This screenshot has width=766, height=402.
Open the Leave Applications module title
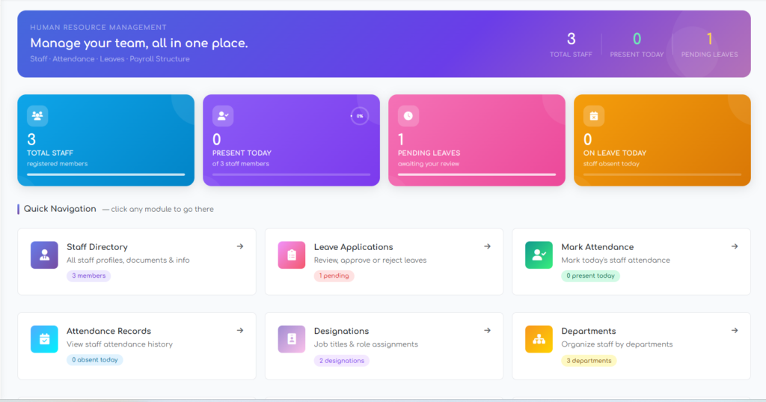[x=353, y=247]
